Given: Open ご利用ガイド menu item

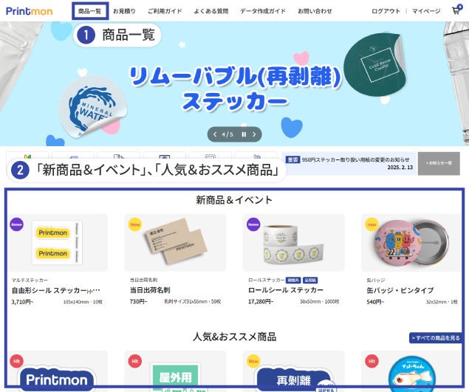Looking at the screenshot, I should [165, 11].
